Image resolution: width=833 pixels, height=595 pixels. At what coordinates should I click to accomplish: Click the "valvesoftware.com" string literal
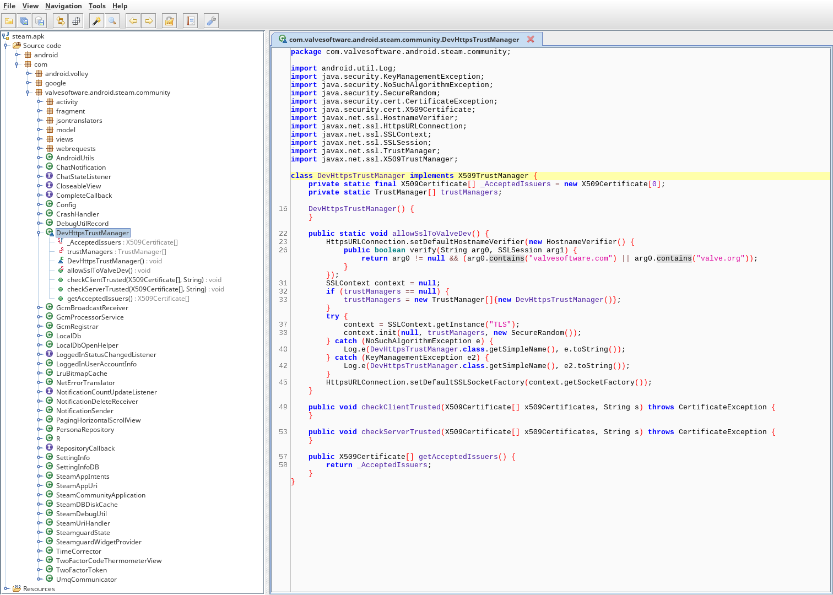570,258
